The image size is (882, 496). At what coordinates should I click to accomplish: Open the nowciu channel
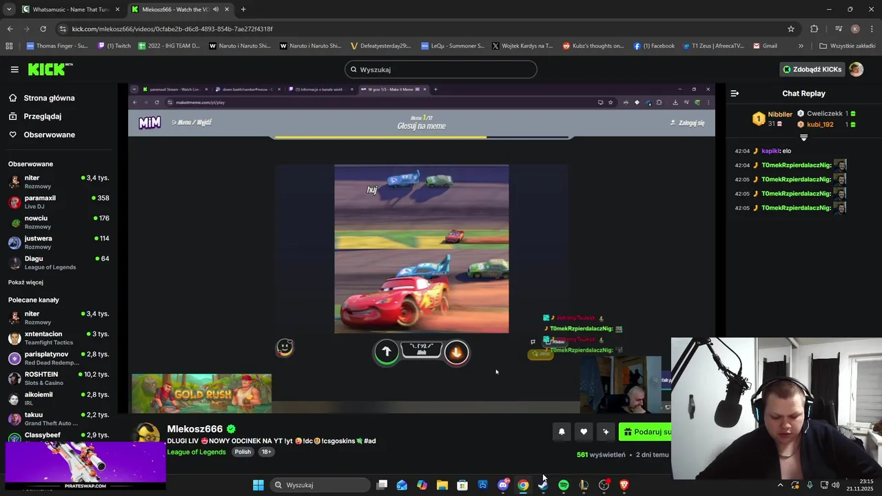[59, 222]
